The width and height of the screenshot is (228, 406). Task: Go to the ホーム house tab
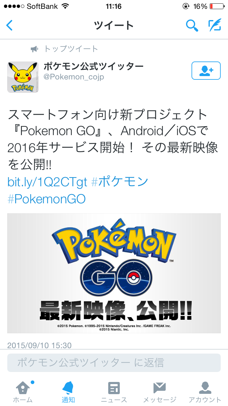(23, 391)
